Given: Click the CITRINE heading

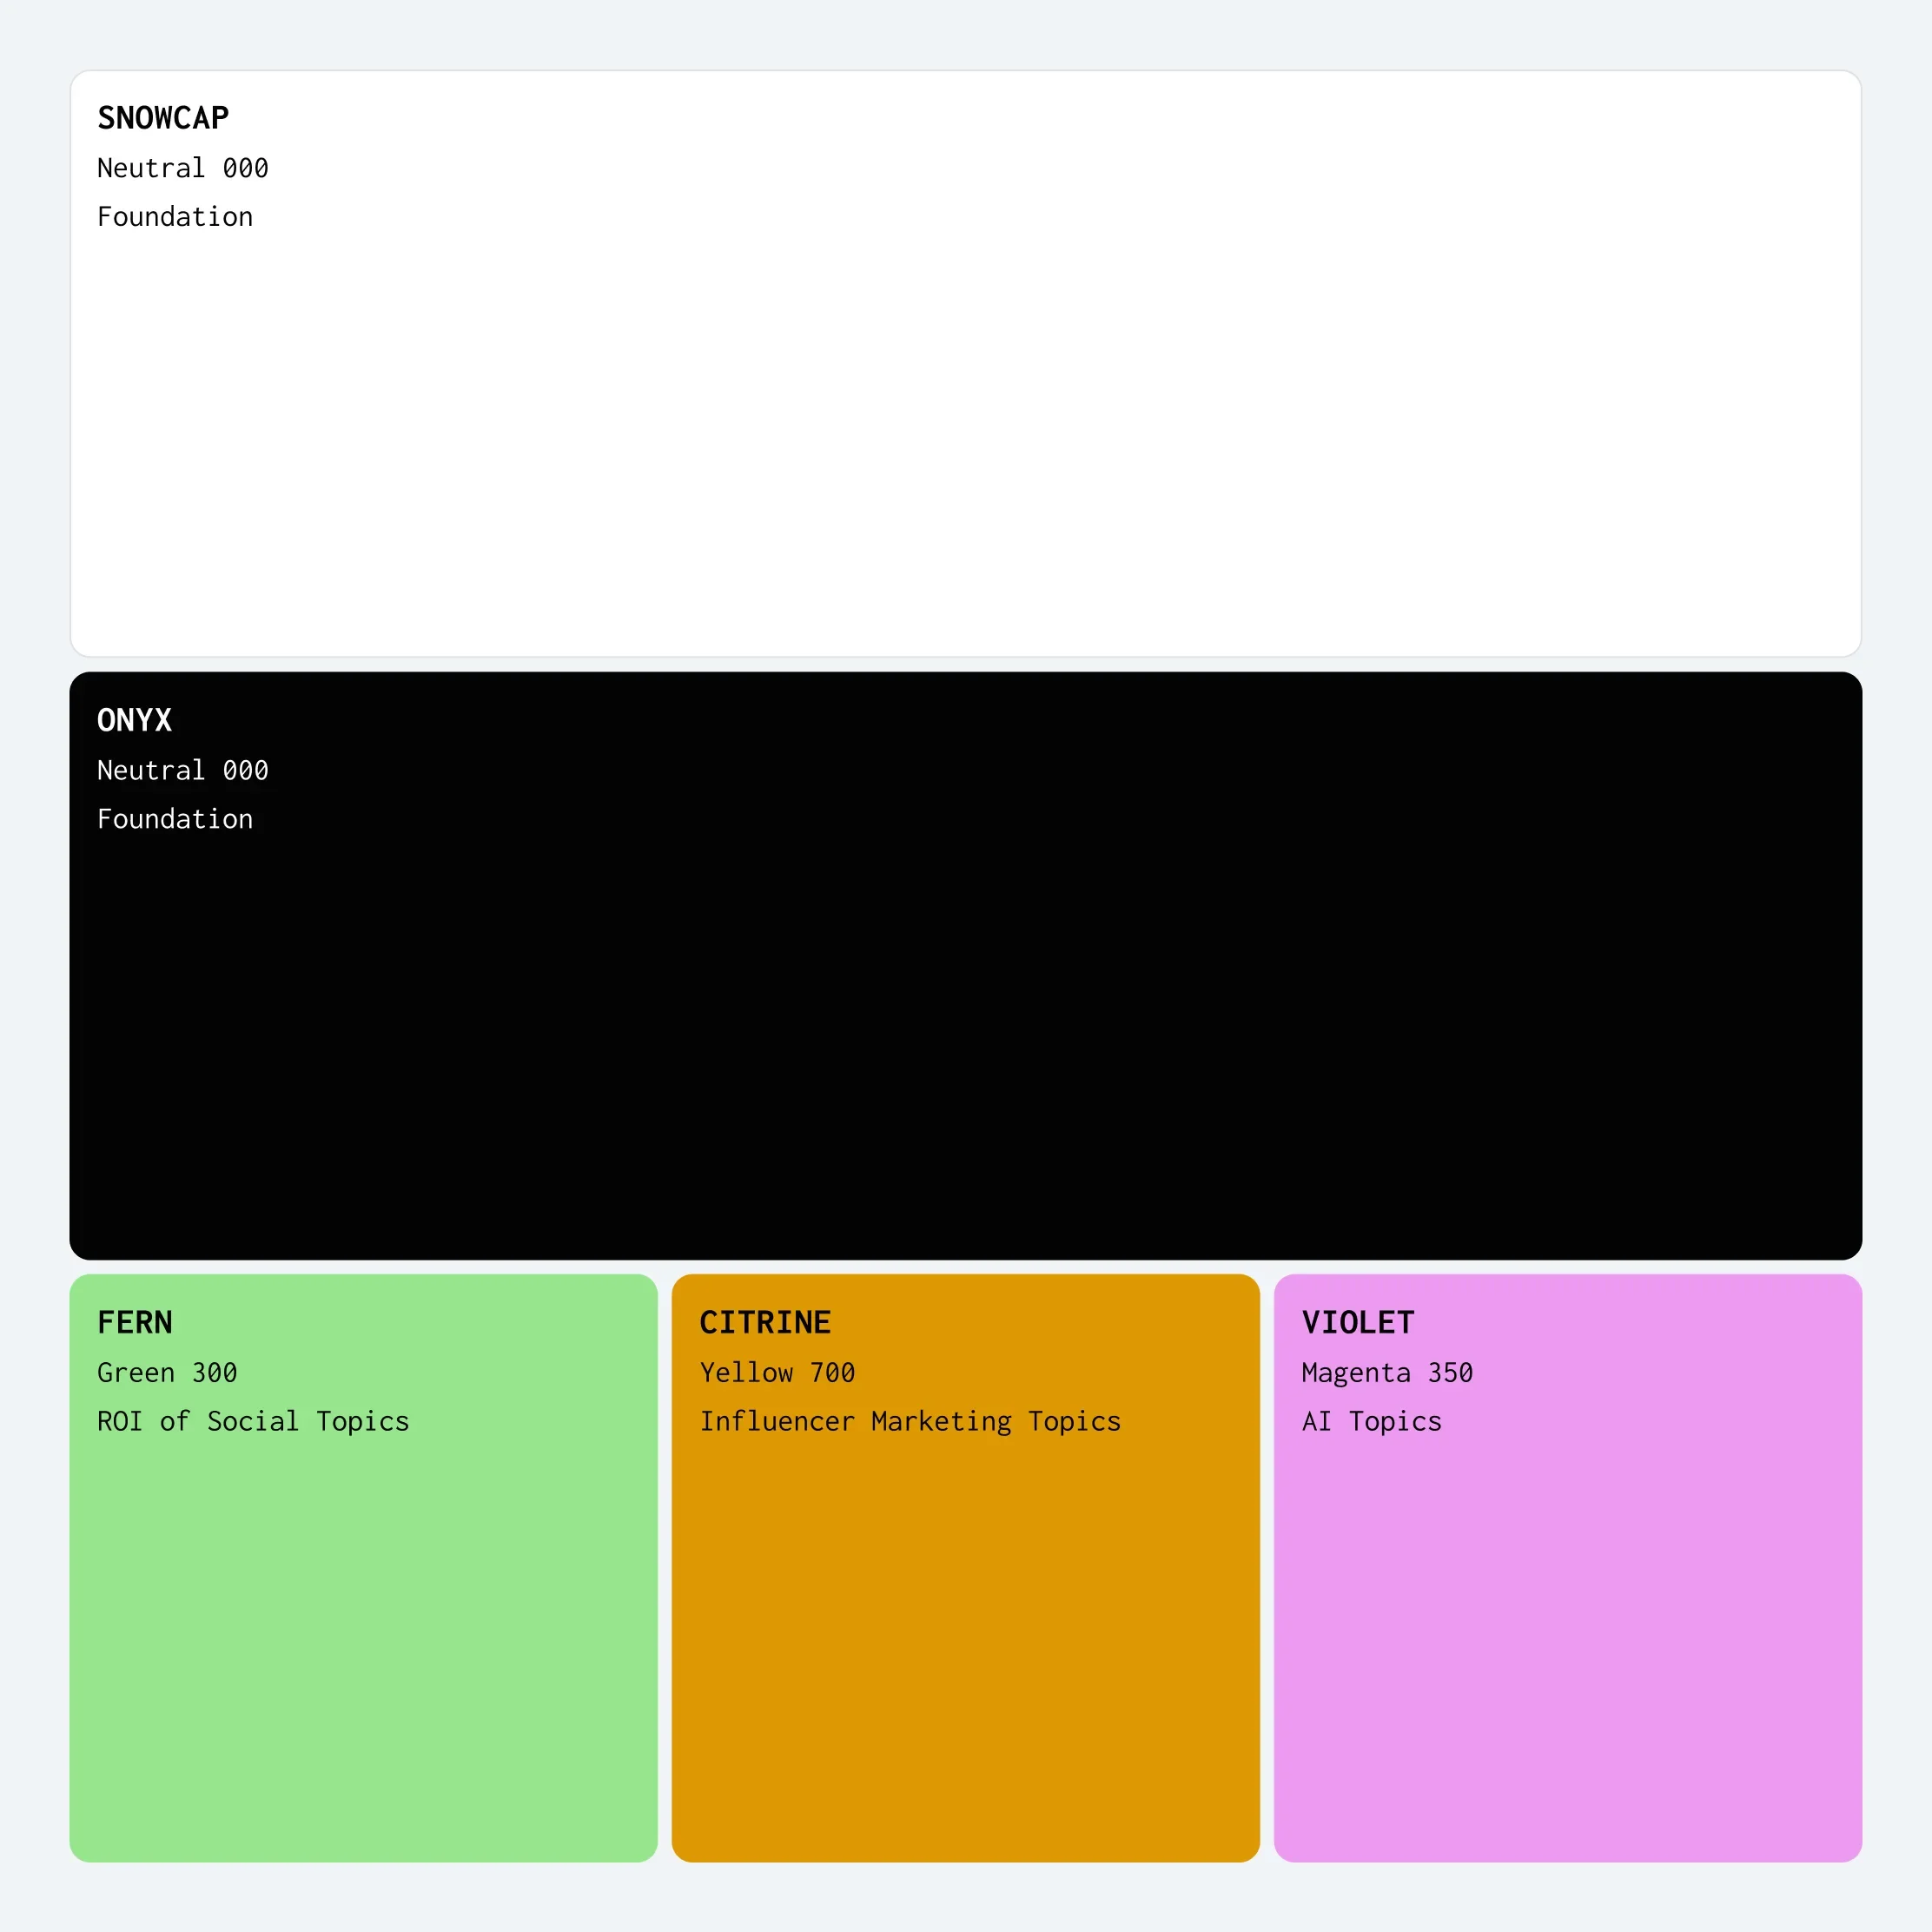Looking at the screenshot, I should click(x=765, y=1322).
